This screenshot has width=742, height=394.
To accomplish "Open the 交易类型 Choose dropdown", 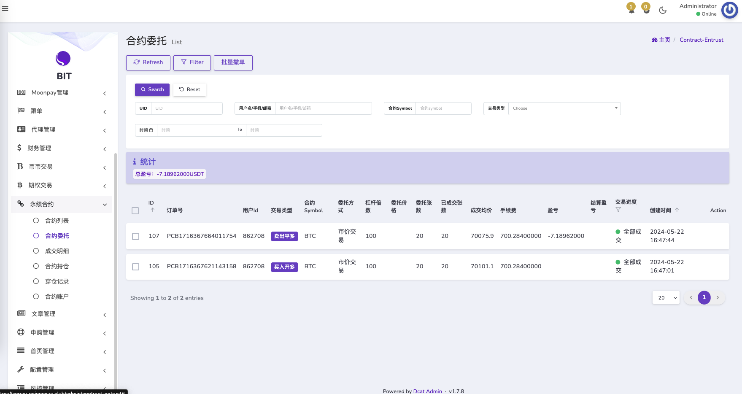I will [x=564, y=108].
